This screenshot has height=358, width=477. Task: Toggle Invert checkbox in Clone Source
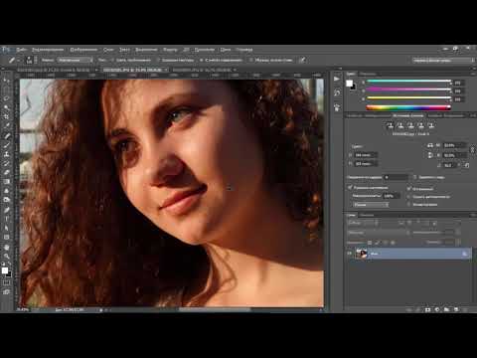click(409, 205)
